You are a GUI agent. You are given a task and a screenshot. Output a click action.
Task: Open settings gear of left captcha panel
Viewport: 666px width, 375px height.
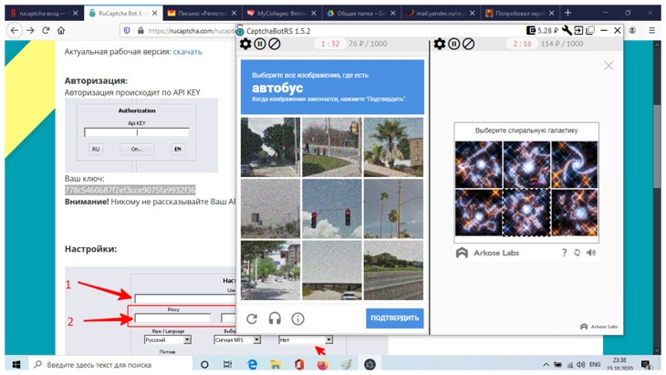[245, 44]
